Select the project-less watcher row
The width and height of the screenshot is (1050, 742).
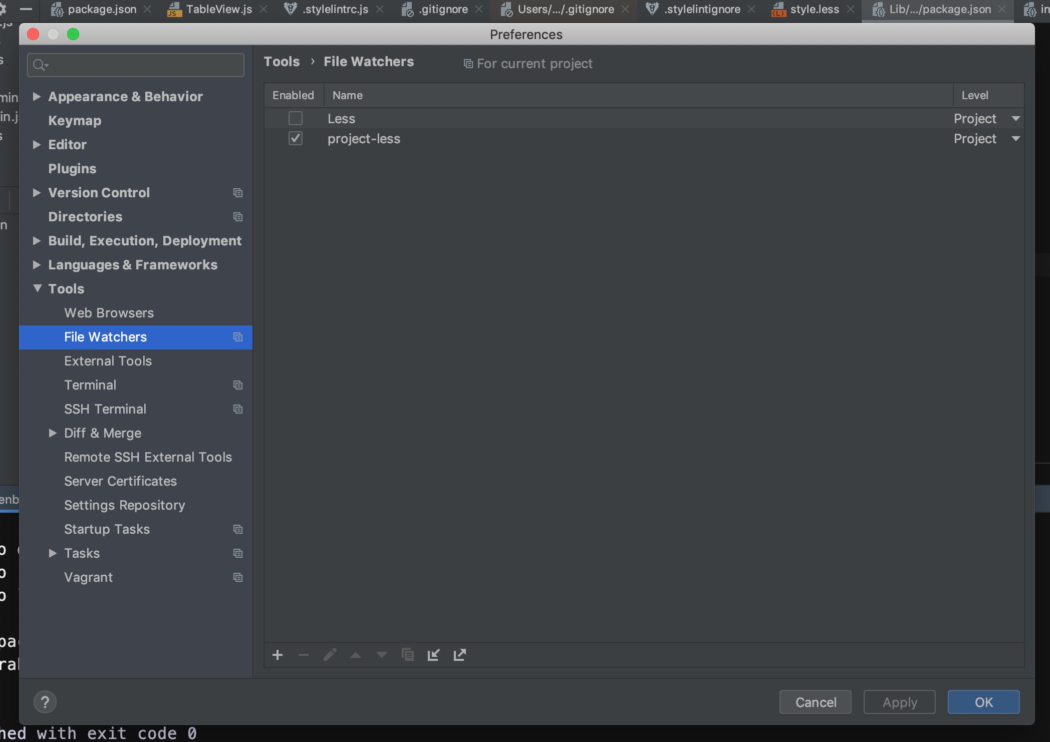click(644, 138)
